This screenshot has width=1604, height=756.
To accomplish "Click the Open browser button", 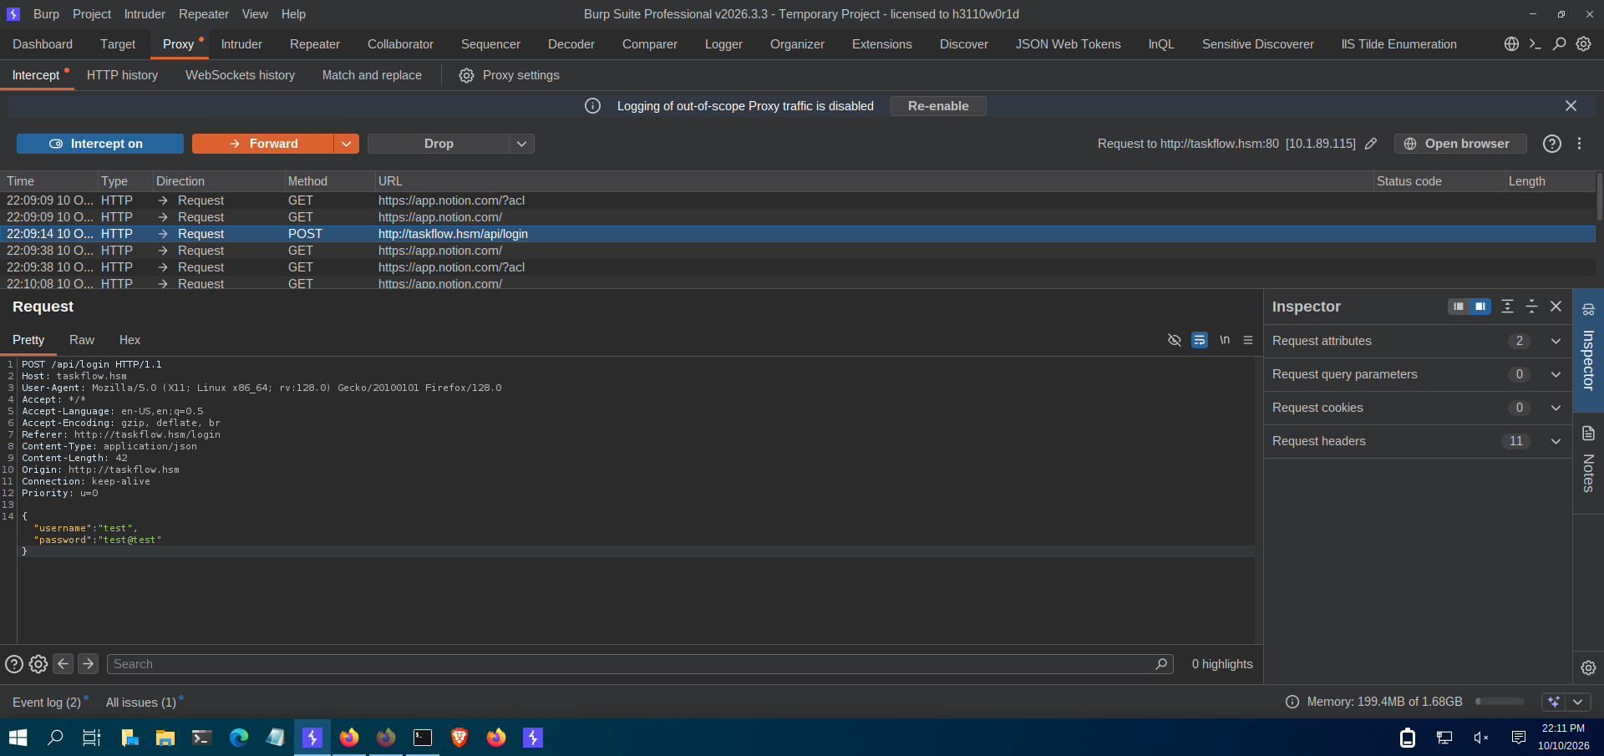I will (x=1460, y=144).
